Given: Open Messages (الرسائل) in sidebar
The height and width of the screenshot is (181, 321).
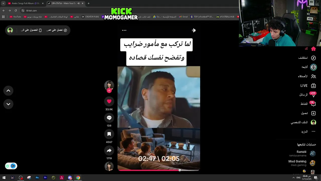Looking at the screenshot, I should [307, 95].
